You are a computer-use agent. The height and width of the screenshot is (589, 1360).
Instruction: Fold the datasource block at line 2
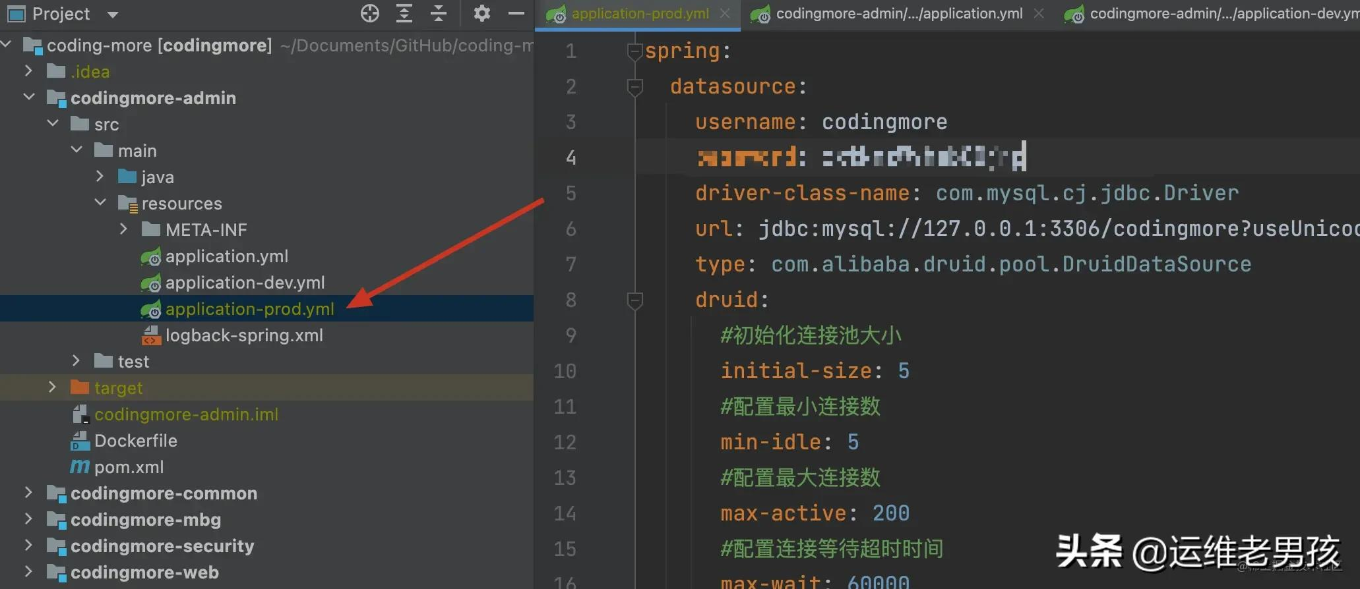point(634,87)
